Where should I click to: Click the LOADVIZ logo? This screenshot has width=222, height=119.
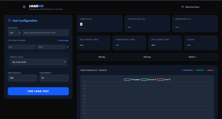click(x=36, y=6)
